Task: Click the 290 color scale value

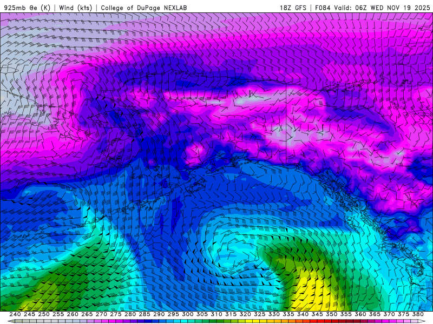Action: tap(159, 314)
